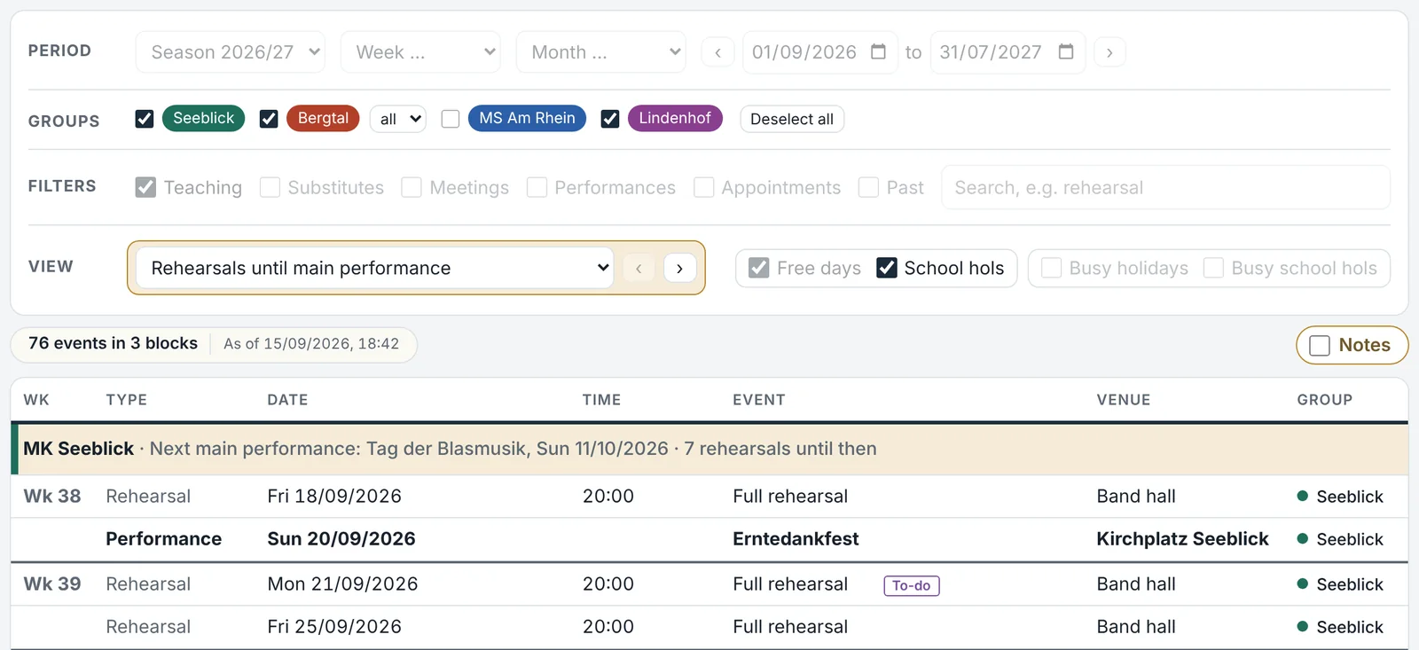Open the Week dropdown
The width and height of the screenshot is (1419, 650).
tap(420, 52)
